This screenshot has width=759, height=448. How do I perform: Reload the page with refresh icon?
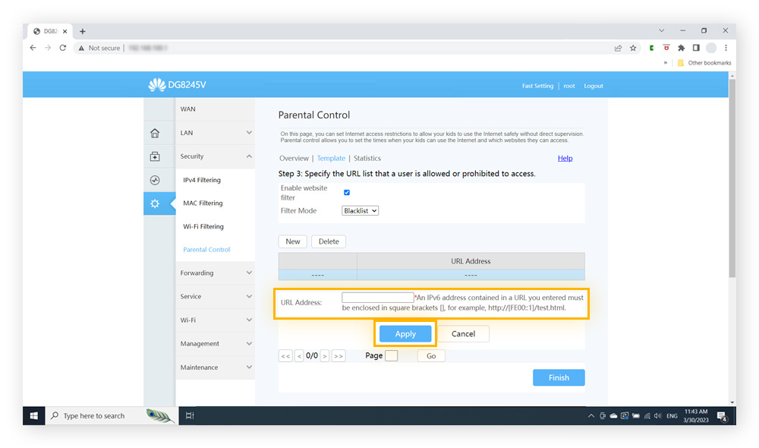(x=63, y=48)
